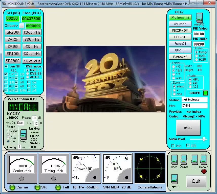Click the Constellations display
The image size is (217, 194).
coord(150,168)
